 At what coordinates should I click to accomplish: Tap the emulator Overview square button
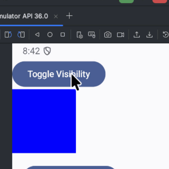tap(63, 34)
